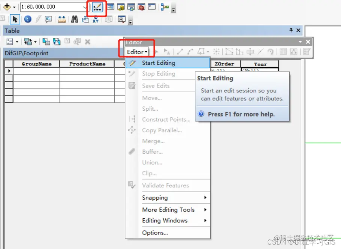The width and height of the screenshot is (341, 249).
Task: Toggle the Editor Toolbar icon in the top toolbar
Action: 97,7
